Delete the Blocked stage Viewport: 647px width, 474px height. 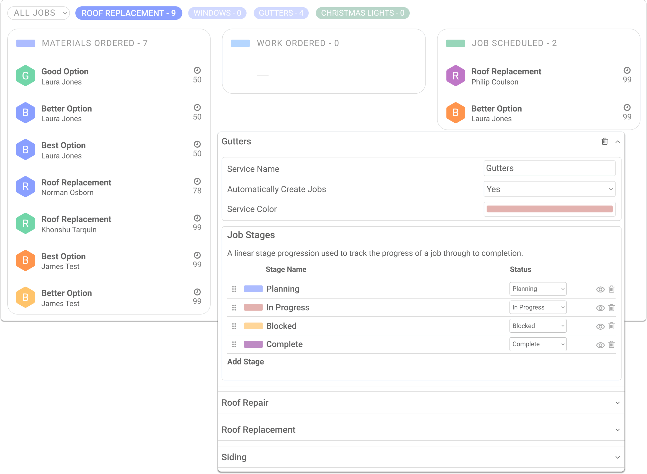(612, 326)
